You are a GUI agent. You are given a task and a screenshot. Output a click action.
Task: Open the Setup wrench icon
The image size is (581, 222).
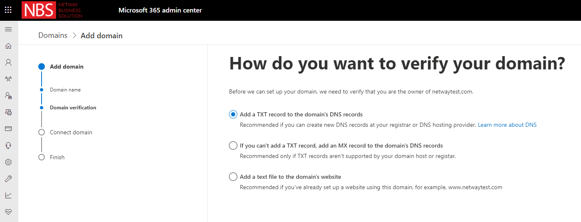(8, 179)
